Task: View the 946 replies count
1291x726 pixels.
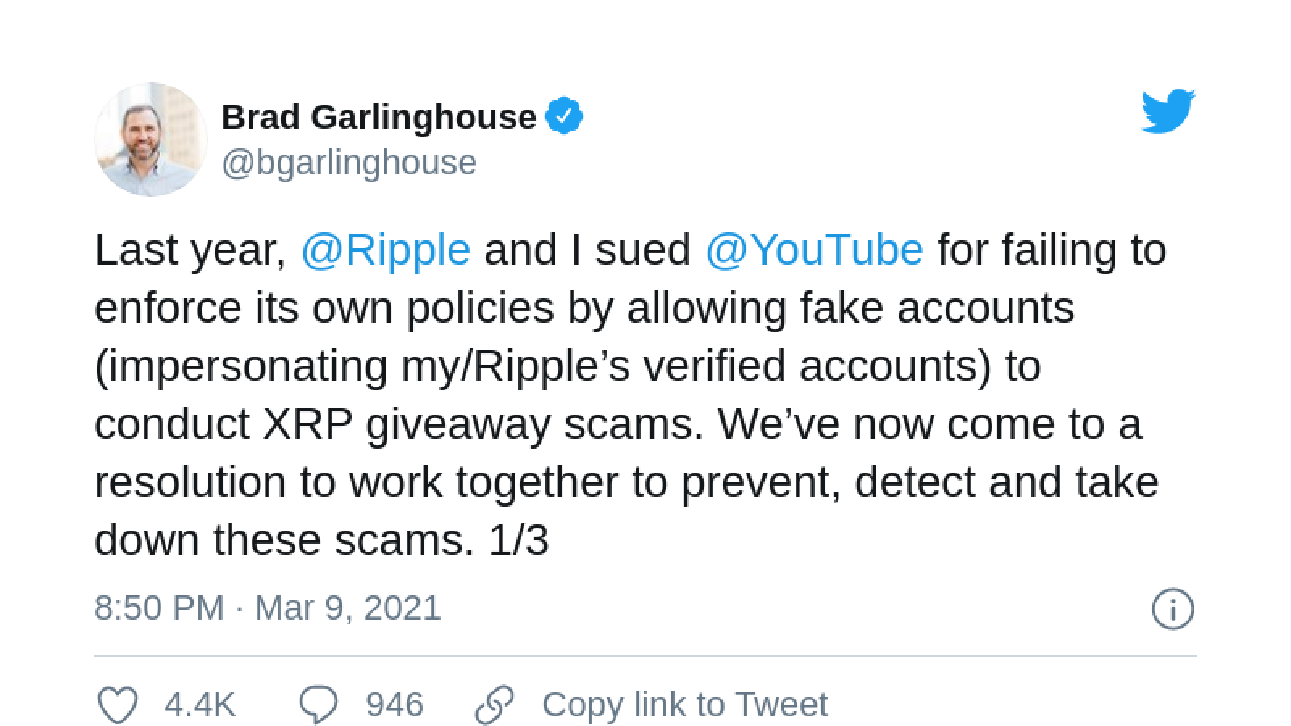Action: point(395,704)
